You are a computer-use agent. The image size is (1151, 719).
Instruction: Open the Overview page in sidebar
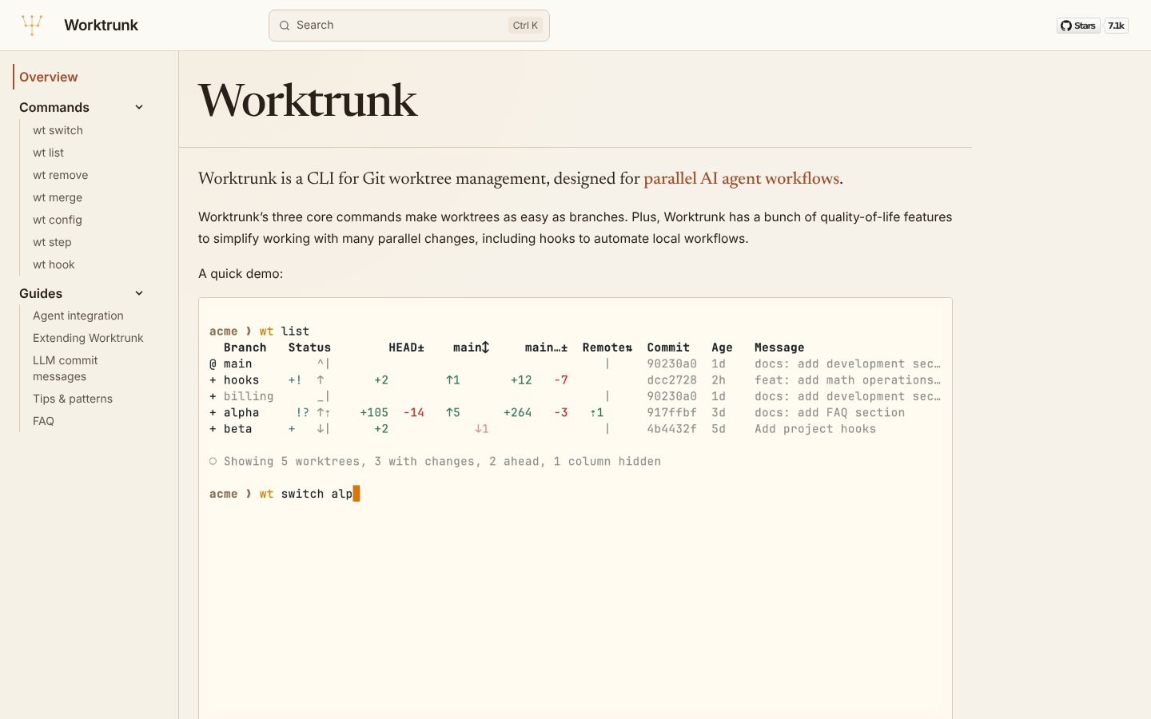(49, 77)
